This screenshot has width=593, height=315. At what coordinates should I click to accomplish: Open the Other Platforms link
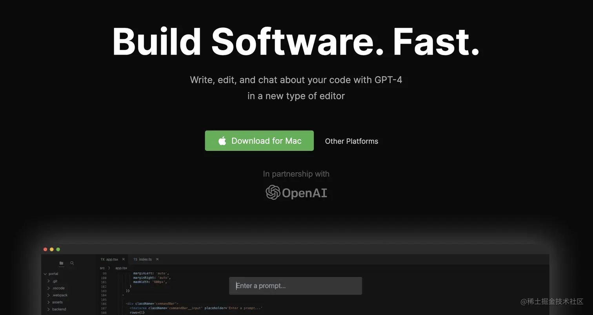[351, 141]
